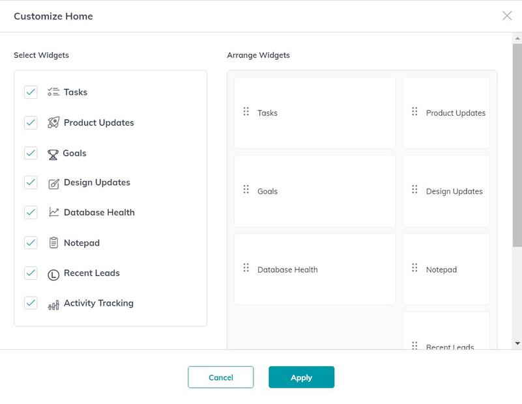The width and height of the screenshot is (522, 404).
Task: Click the Goals trophy icon
Action: click(x=53, y=154)
